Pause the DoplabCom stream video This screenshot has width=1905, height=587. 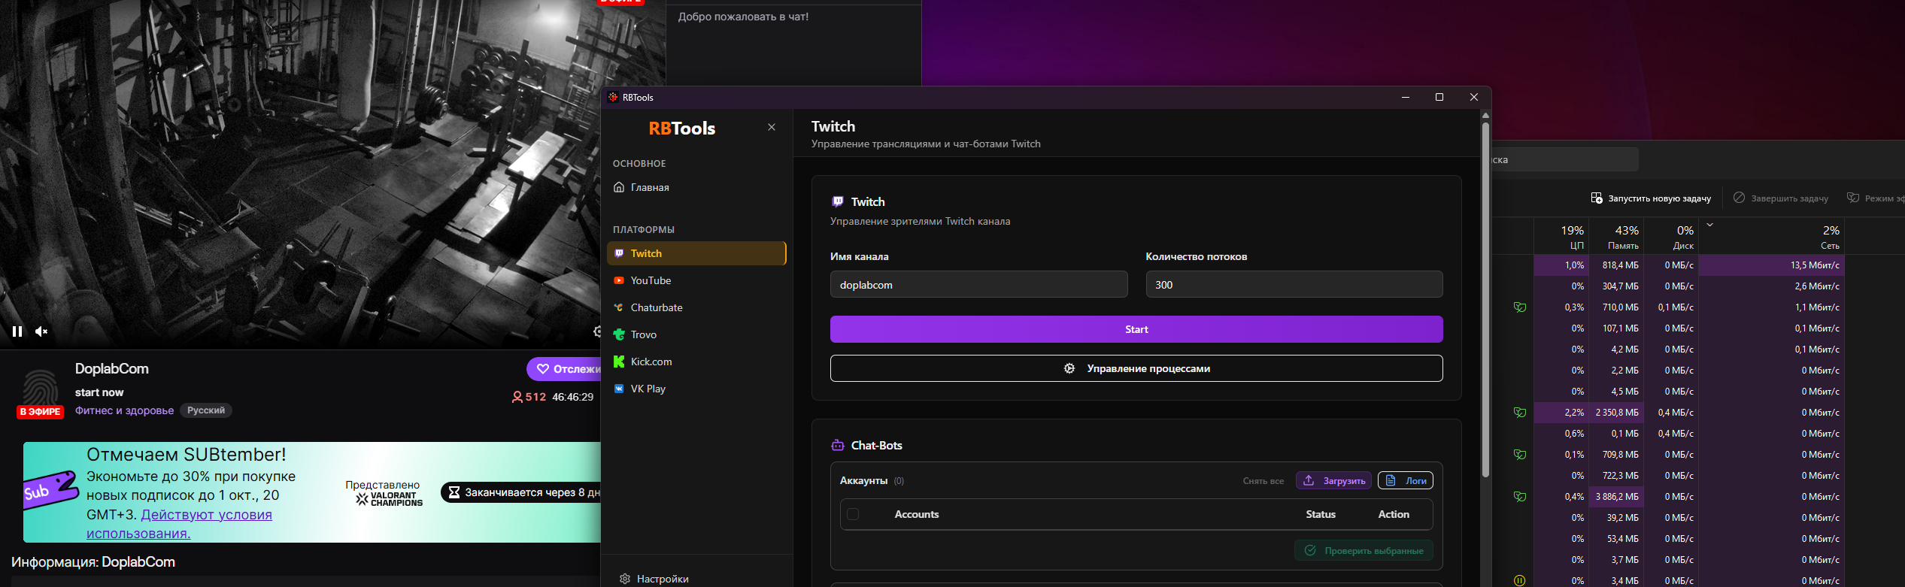coord(17,331)
